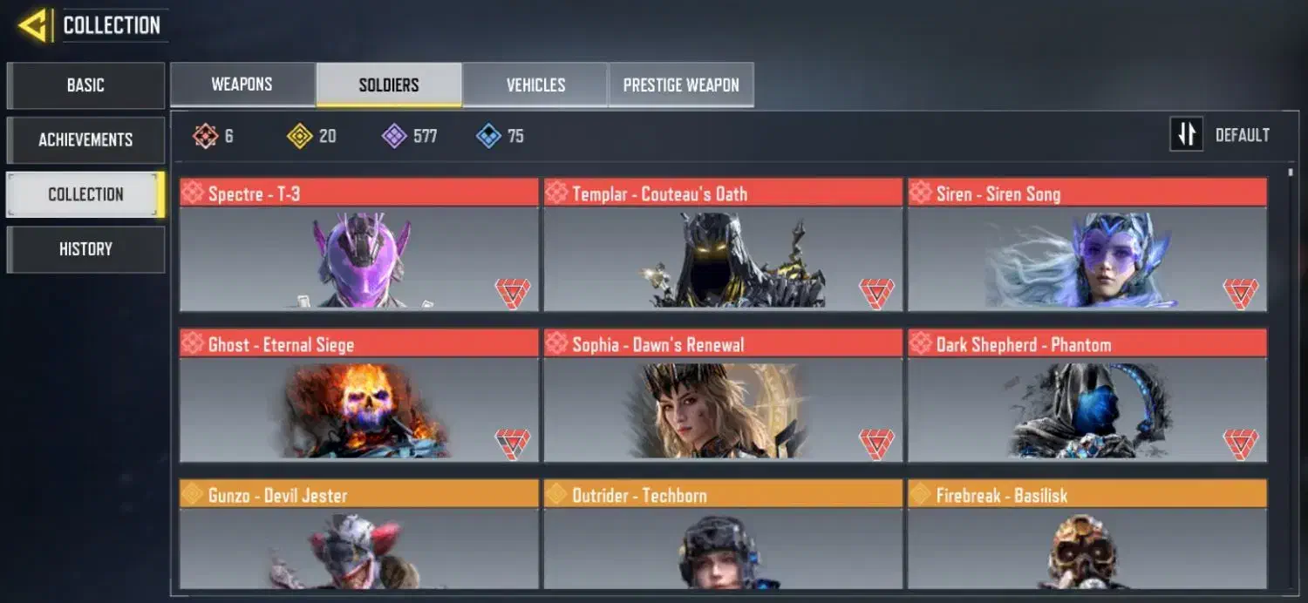This screenshot has height=603, width=1308.
Task: Select Templar Couteau's Oath soldier card
Action: pos(723,245)
